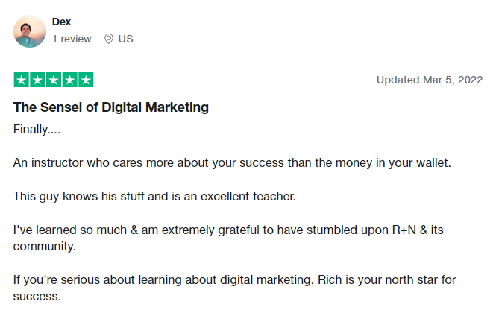496x316 pixels.
Task: Click the location pin icon
Action: pos(109,39)
